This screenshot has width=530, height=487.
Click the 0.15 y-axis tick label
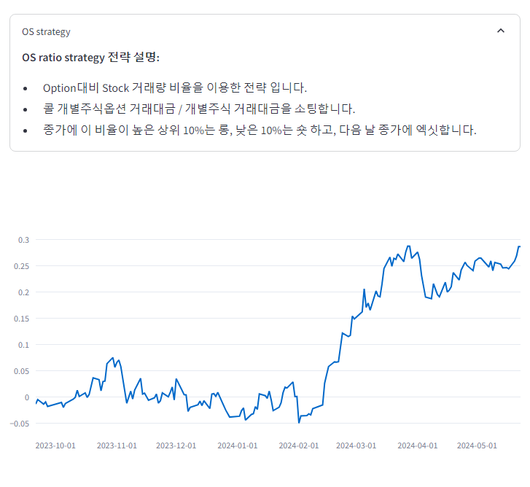[21, 319]
